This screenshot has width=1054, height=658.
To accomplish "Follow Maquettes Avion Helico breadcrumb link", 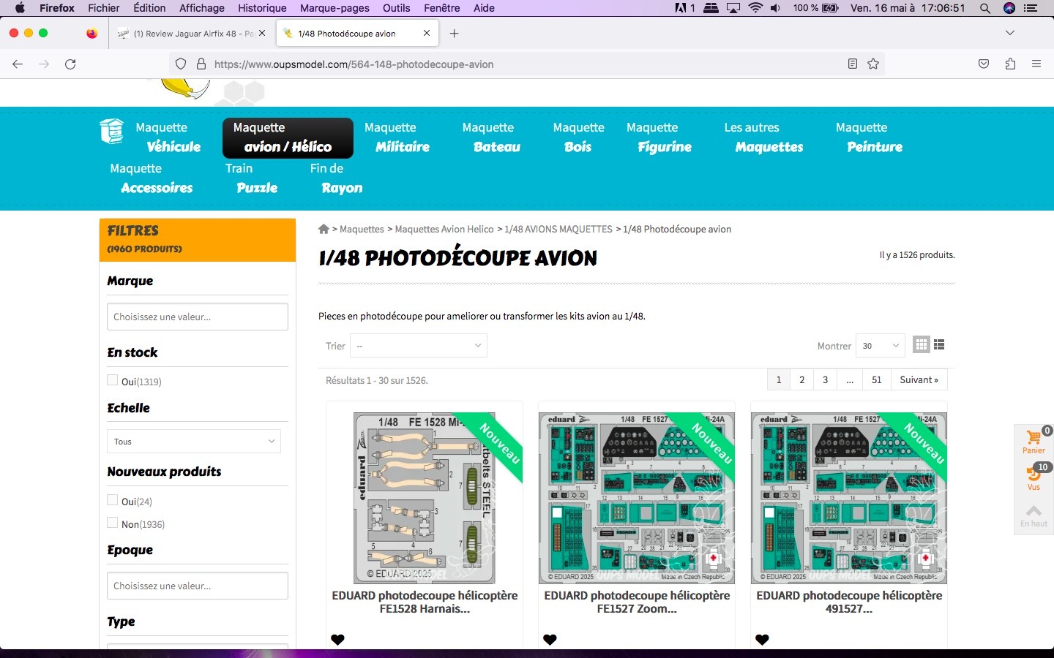I will (444, 229).
